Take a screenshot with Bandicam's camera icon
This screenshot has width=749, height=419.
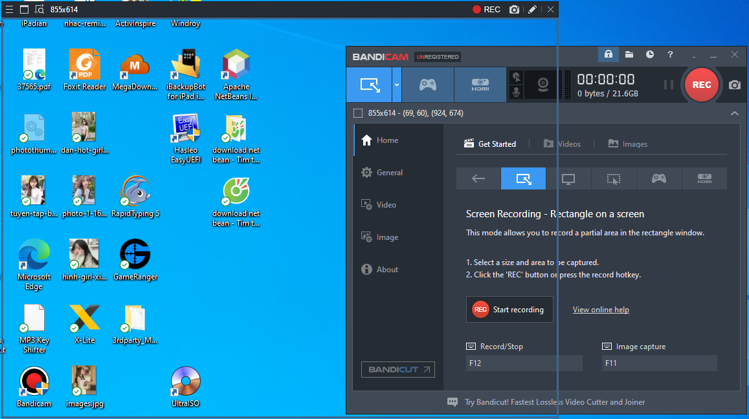coord(735,85)
